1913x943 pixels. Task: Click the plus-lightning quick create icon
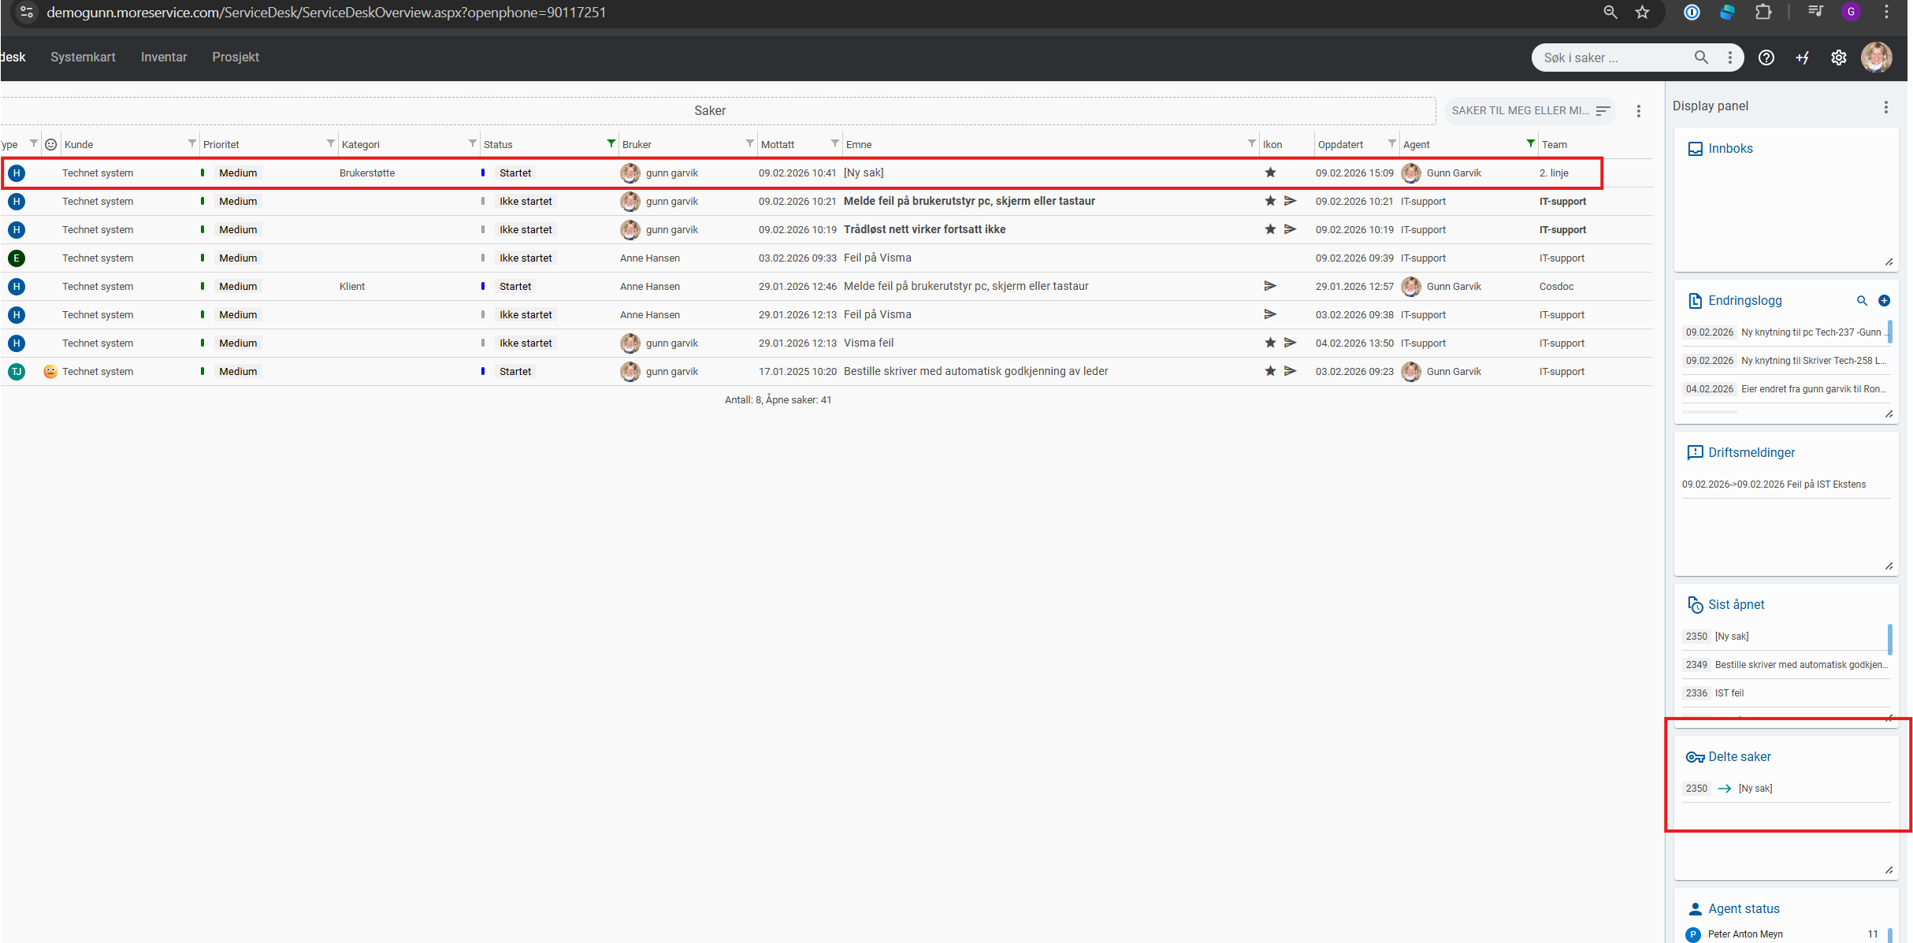pos(1802,58)
